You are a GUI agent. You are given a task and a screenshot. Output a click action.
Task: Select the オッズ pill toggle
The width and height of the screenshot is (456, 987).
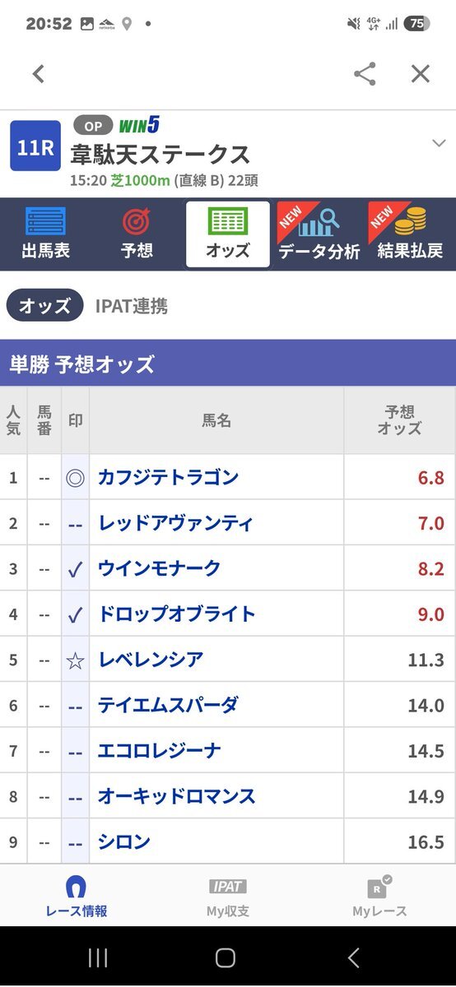(x=45, y=306)
